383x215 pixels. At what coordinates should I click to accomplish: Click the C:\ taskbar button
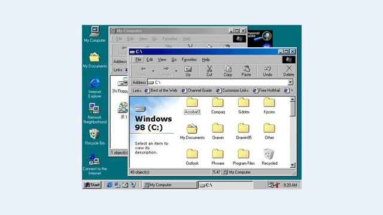click(x=226, y=185)
